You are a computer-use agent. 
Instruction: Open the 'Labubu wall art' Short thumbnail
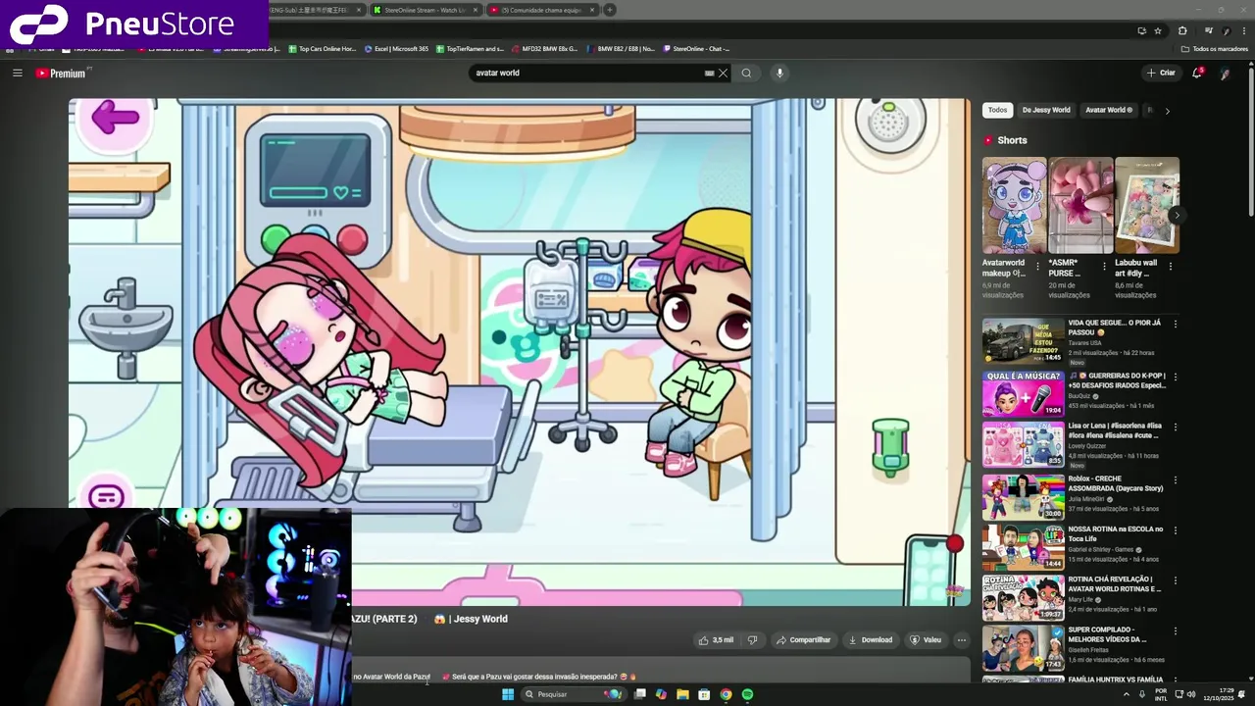1147,206
